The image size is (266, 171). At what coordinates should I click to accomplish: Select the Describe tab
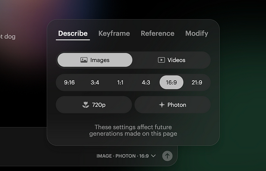point(73,33)
